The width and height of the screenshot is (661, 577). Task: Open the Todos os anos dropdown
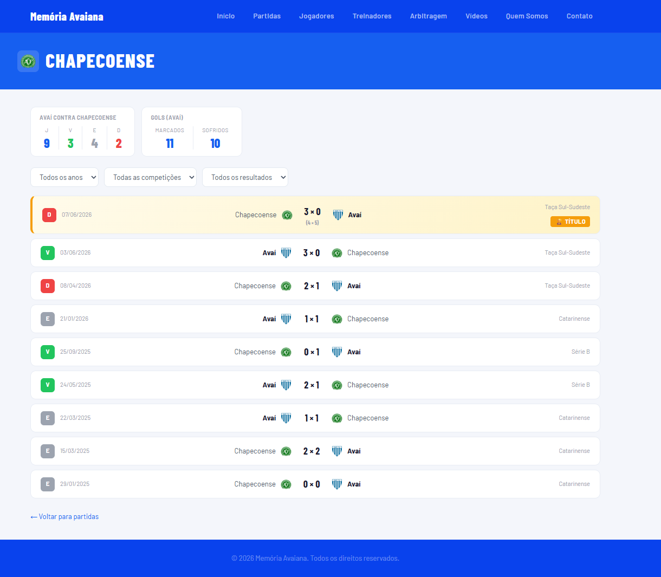64,177
